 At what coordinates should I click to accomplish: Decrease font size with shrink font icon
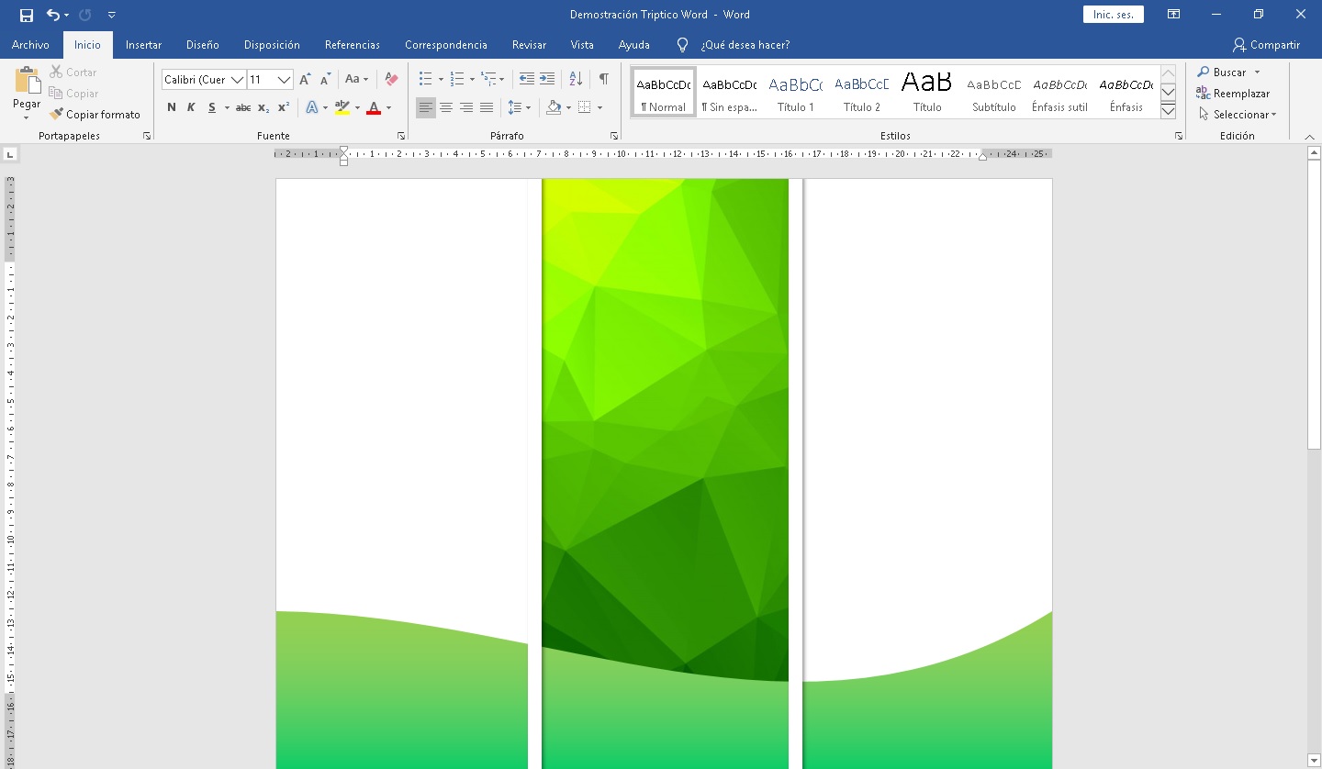326,80
